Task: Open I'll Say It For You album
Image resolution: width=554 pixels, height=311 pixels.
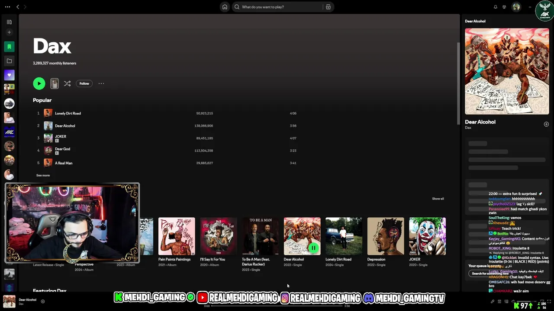Action: coord(219,236)
